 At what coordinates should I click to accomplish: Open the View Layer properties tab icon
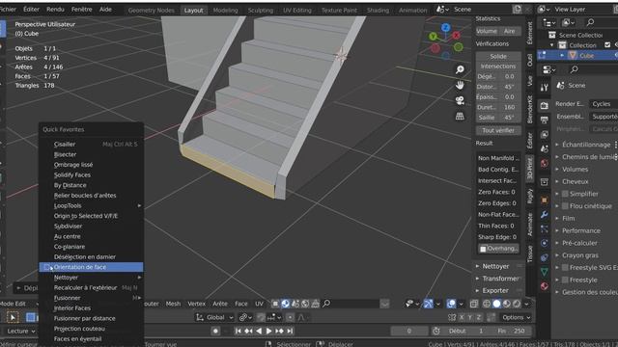tap(545, 135)
